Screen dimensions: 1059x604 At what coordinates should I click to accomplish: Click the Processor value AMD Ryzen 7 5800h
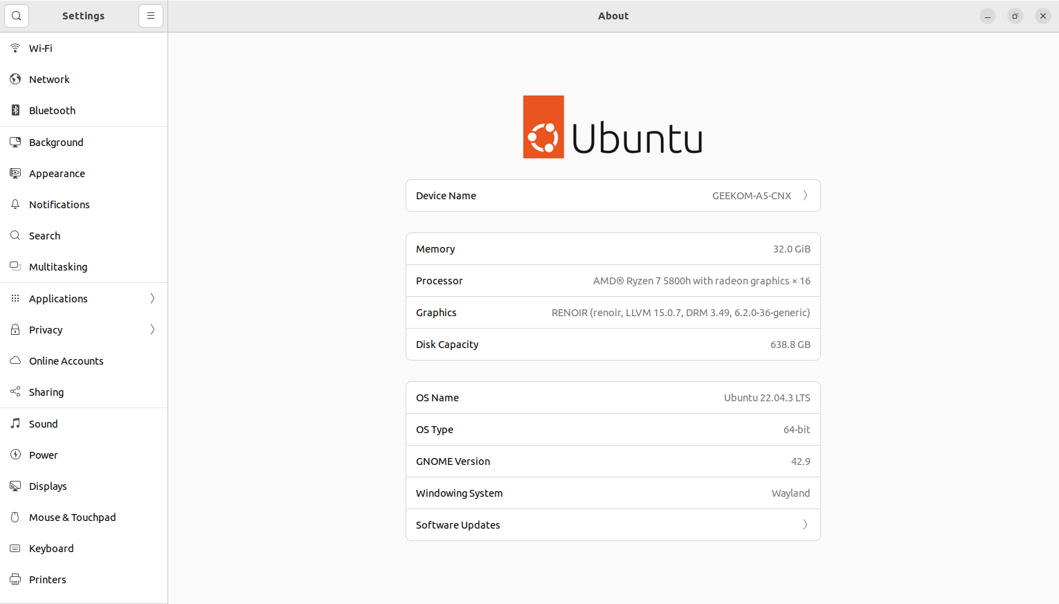pyautogui.click(x=702, y=281)
